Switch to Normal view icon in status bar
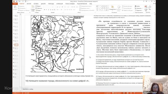The height and width of the screenshot is (94, 168). pos(124,93)
